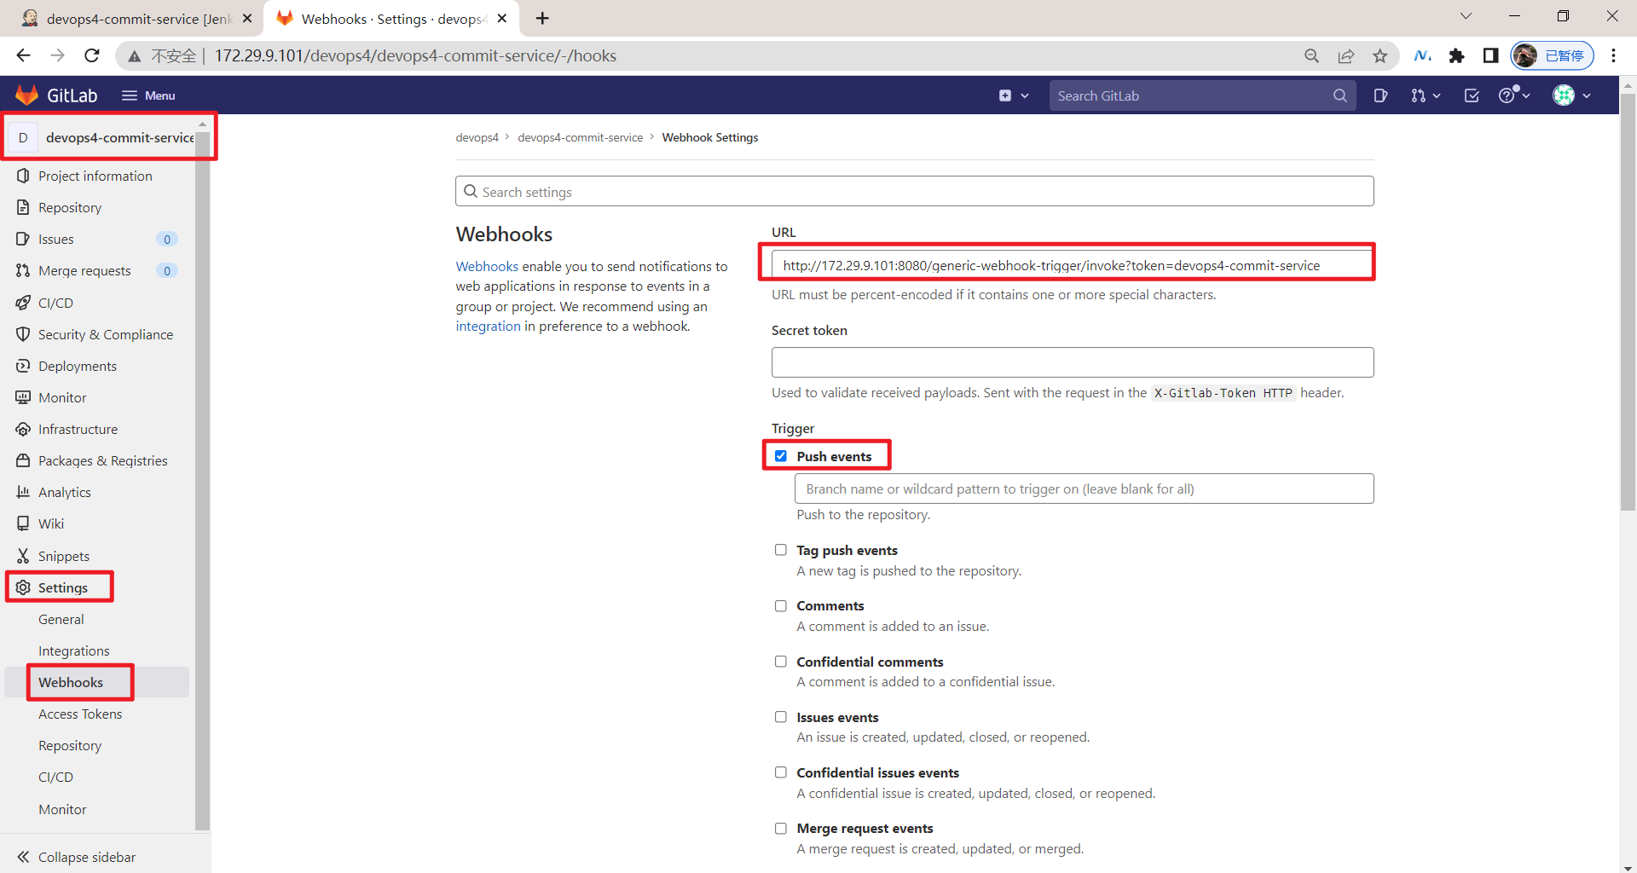Enable the Comments trigger checkbox
The image size is (1637, 873).
tap(780, 605)
